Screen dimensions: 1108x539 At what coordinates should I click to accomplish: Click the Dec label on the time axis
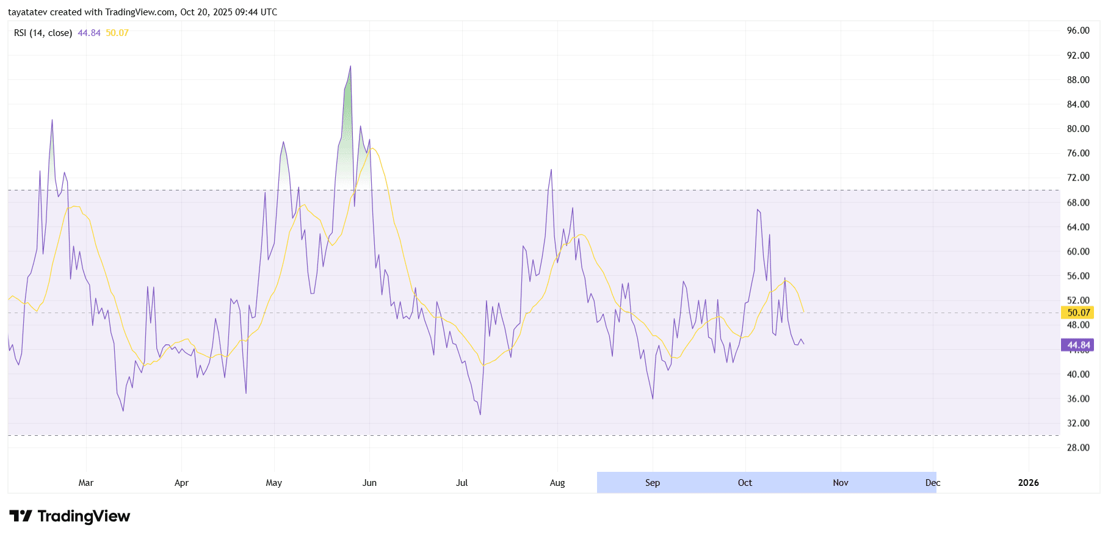point(932,483)
